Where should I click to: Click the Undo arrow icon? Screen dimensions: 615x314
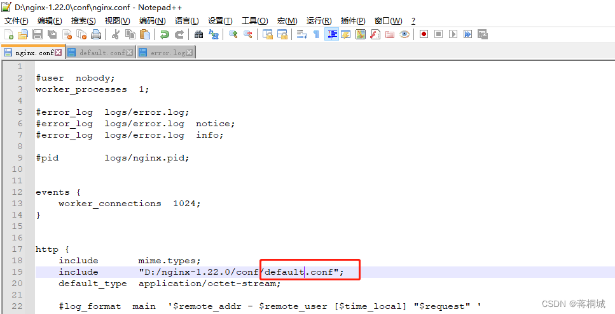pos(165,34)
